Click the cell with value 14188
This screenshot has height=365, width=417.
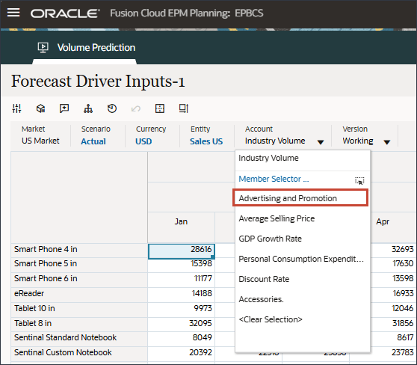point(181,295)
